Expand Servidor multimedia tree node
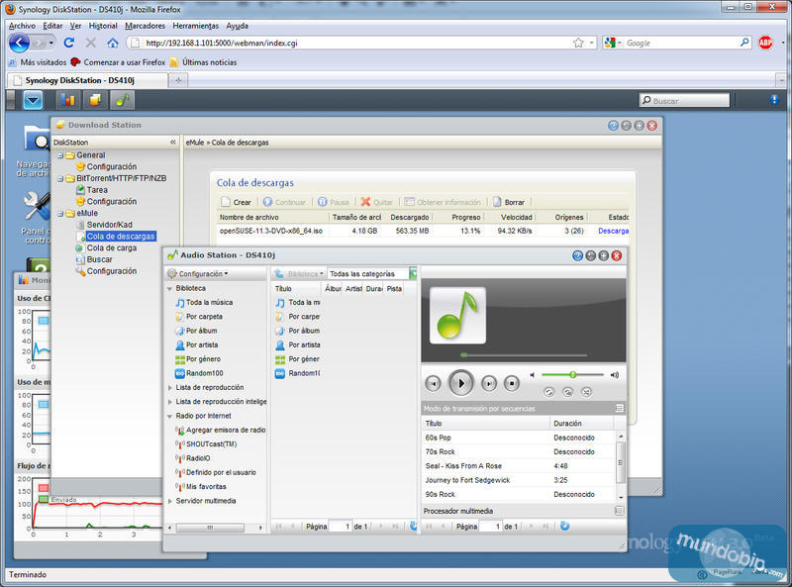 pos(169,501)
